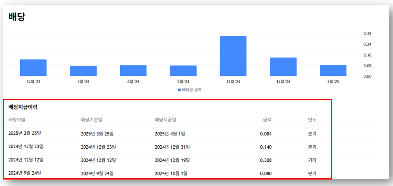Select the 3월 '24 dividend bar
Viewport: 393px width, 186px height.
point(83,71)
